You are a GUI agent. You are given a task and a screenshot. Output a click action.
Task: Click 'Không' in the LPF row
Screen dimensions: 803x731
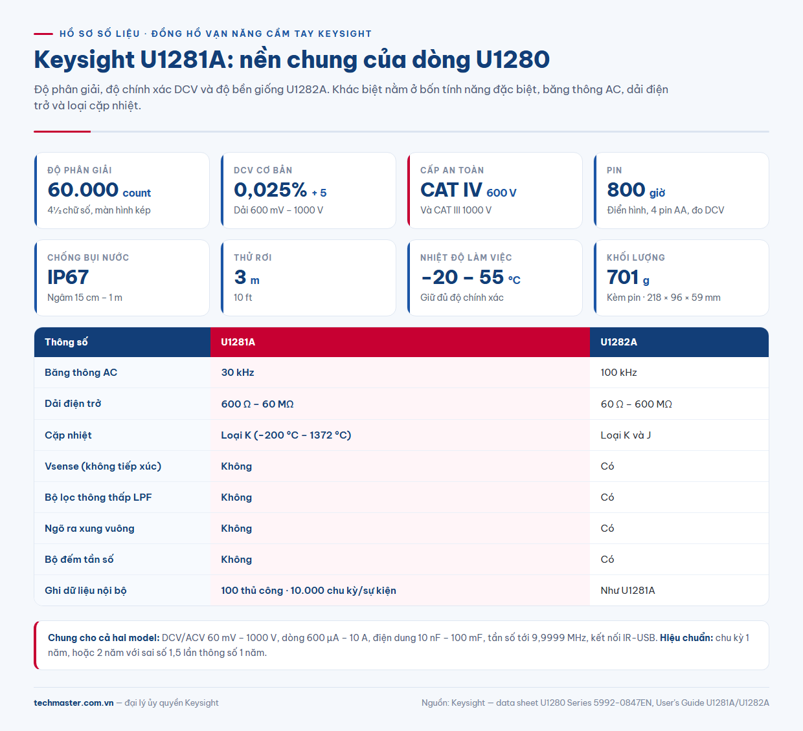tap(236, 497)
